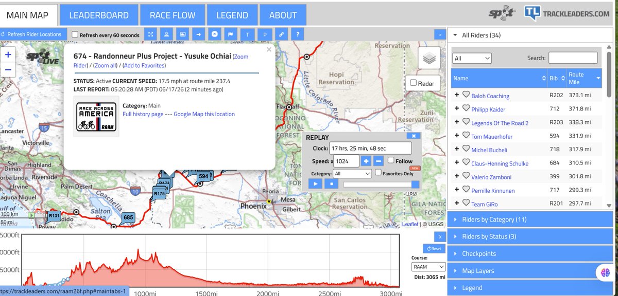This screenshot has width=618, height=296.
Task: Expand Valerio Zamboni row with plus
Action: click(456, 176)
